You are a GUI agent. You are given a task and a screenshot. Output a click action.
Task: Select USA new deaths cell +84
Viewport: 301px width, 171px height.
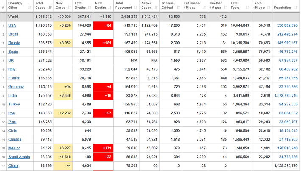point(103,25)
